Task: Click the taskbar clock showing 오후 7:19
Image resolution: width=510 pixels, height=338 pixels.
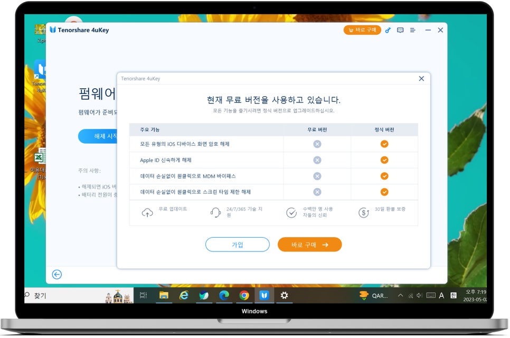Action: [x=476, y=295]
